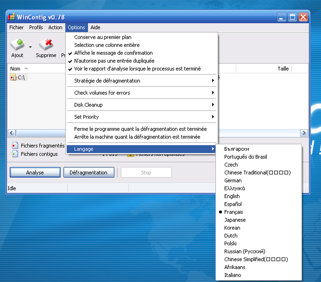The image size is (321, 282).
Task: Switch language to Italiano
Action: pyautogui.click(x=259, y=275)
